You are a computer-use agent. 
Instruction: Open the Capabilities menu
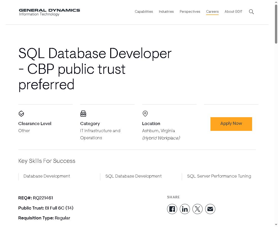[144, 11]
